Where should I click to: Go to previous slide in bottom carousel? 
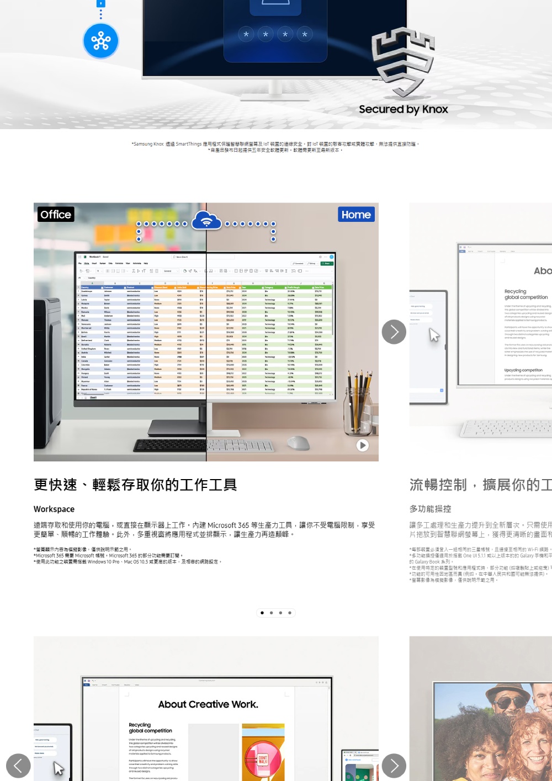(18, 766)
